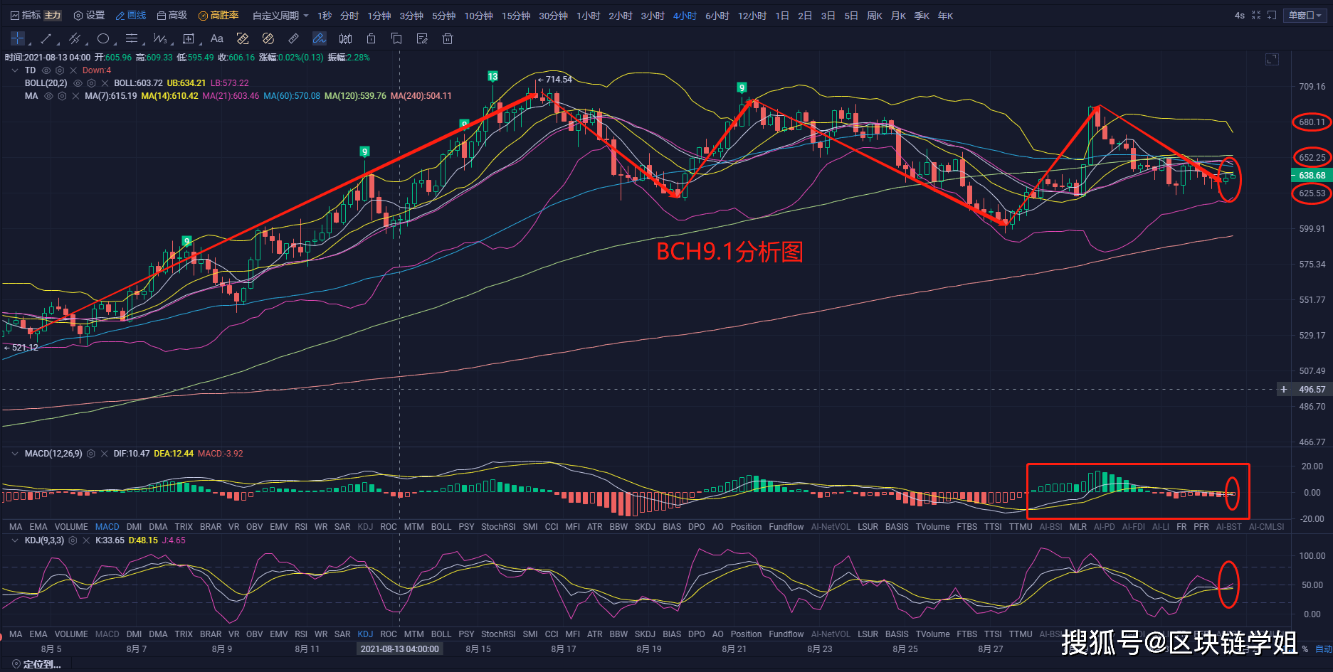
Task: Pick the ellipse drawing tool
Action: point(103,38)
